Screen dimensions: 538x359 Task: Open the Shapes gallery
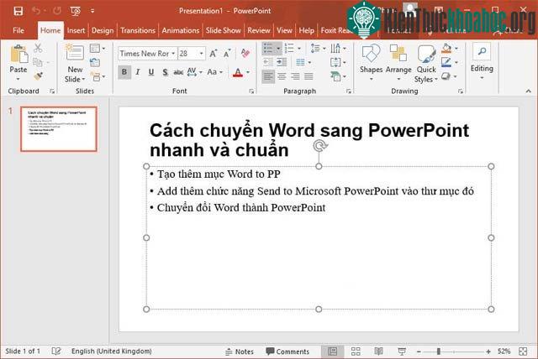click(371, 63)
